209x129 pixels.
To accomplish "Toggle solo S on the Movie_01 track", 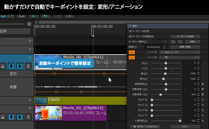I will (28, 117).
